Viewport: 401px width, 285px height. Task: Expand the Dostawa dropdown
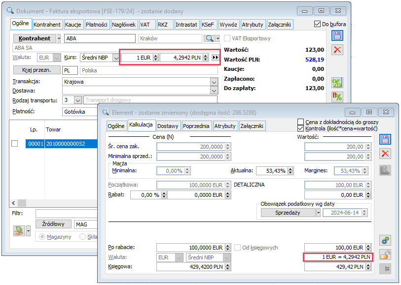pos(214,90)
